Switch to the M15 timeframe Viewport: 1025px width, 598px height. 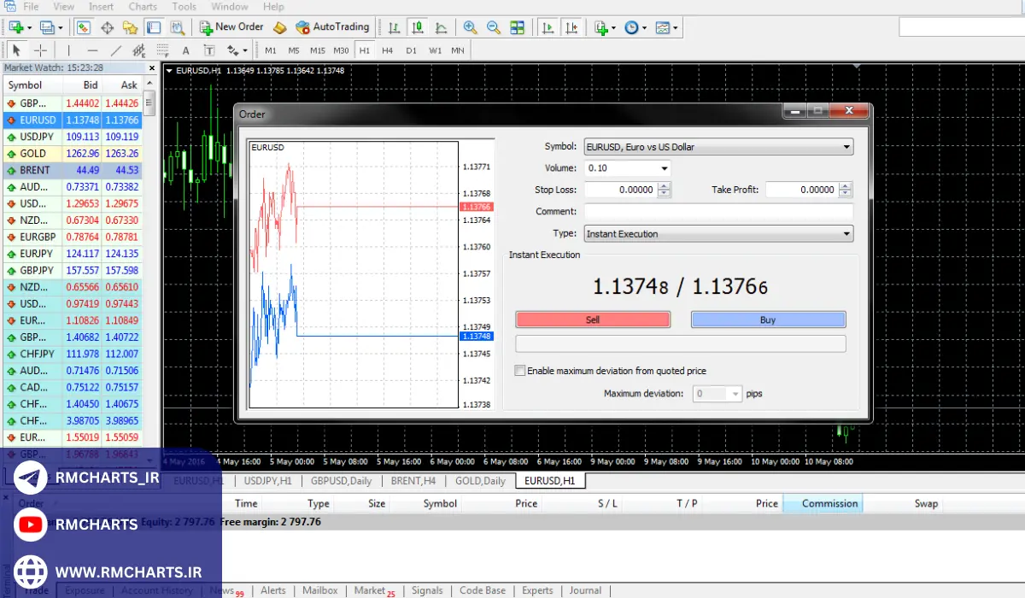tap(318, 50)
